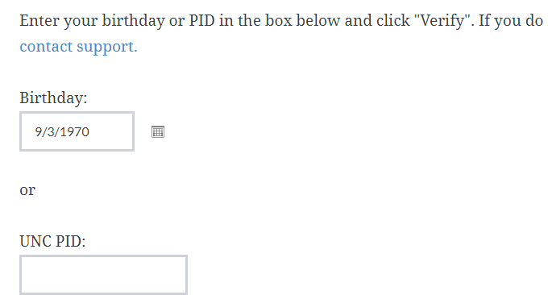Show the date picker popup for Birthday
548x295 pixels.
[x=158, y=131]
